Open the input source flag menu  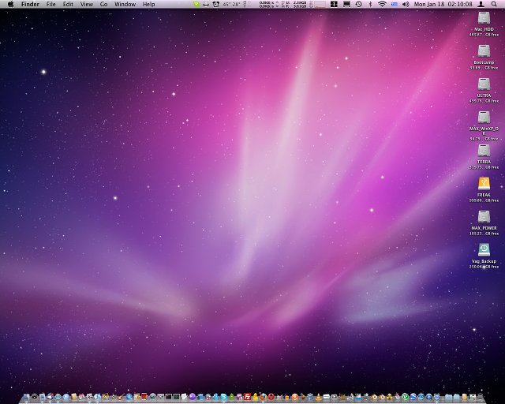click(x=395, y=4)
